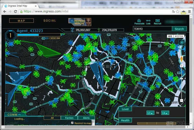Click the level 1 agent badge
The width and height of the screenshot is (194, 130).
point(11,35)
